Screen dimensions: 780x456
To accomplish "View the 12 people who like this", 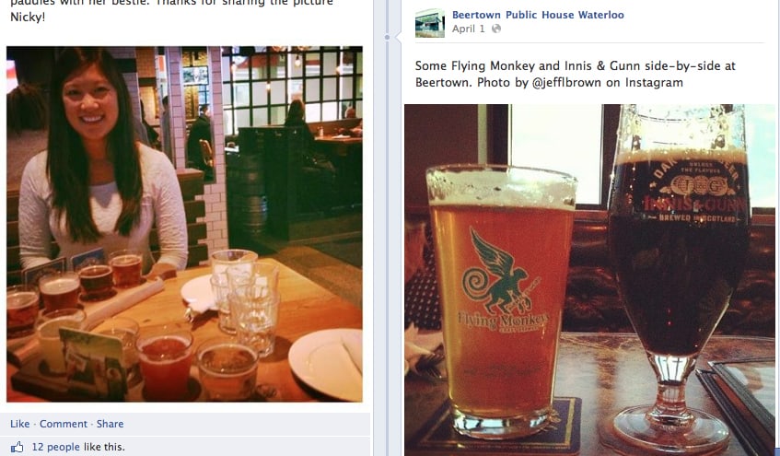I will (x=55, y=447).
